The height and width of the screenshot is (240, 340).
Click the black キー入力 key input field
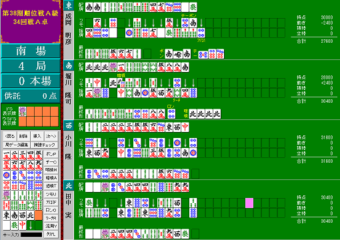[x=31, y=235]
